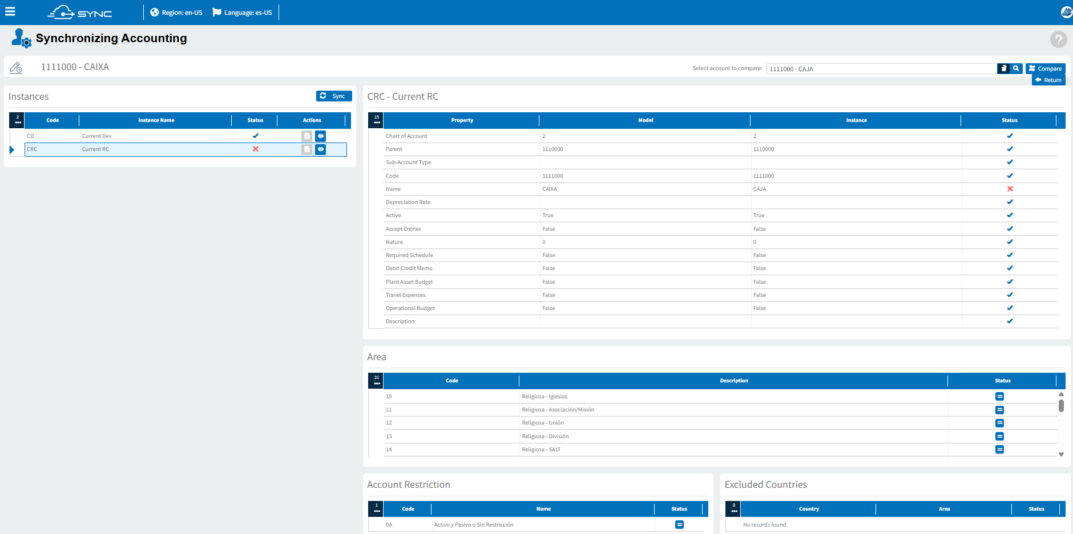Image resolution: width=1073 pixels, height=534 pixels.
Task: Open the Area grid options menu
Action: pos(376,381)
